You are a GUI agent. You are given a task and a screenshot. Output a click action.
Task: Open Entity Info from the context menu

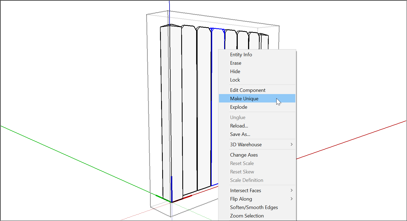241,54
